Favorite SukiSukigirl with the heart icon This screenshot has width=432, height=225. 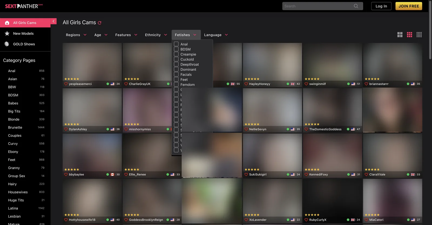246,175
